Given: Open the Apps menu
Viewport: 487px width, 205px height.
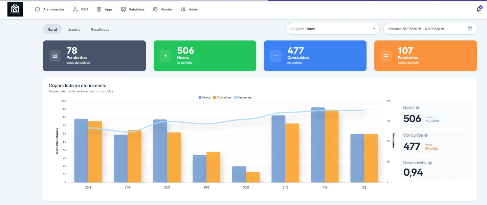Looking at the screenshot, I should coord(105,9).
